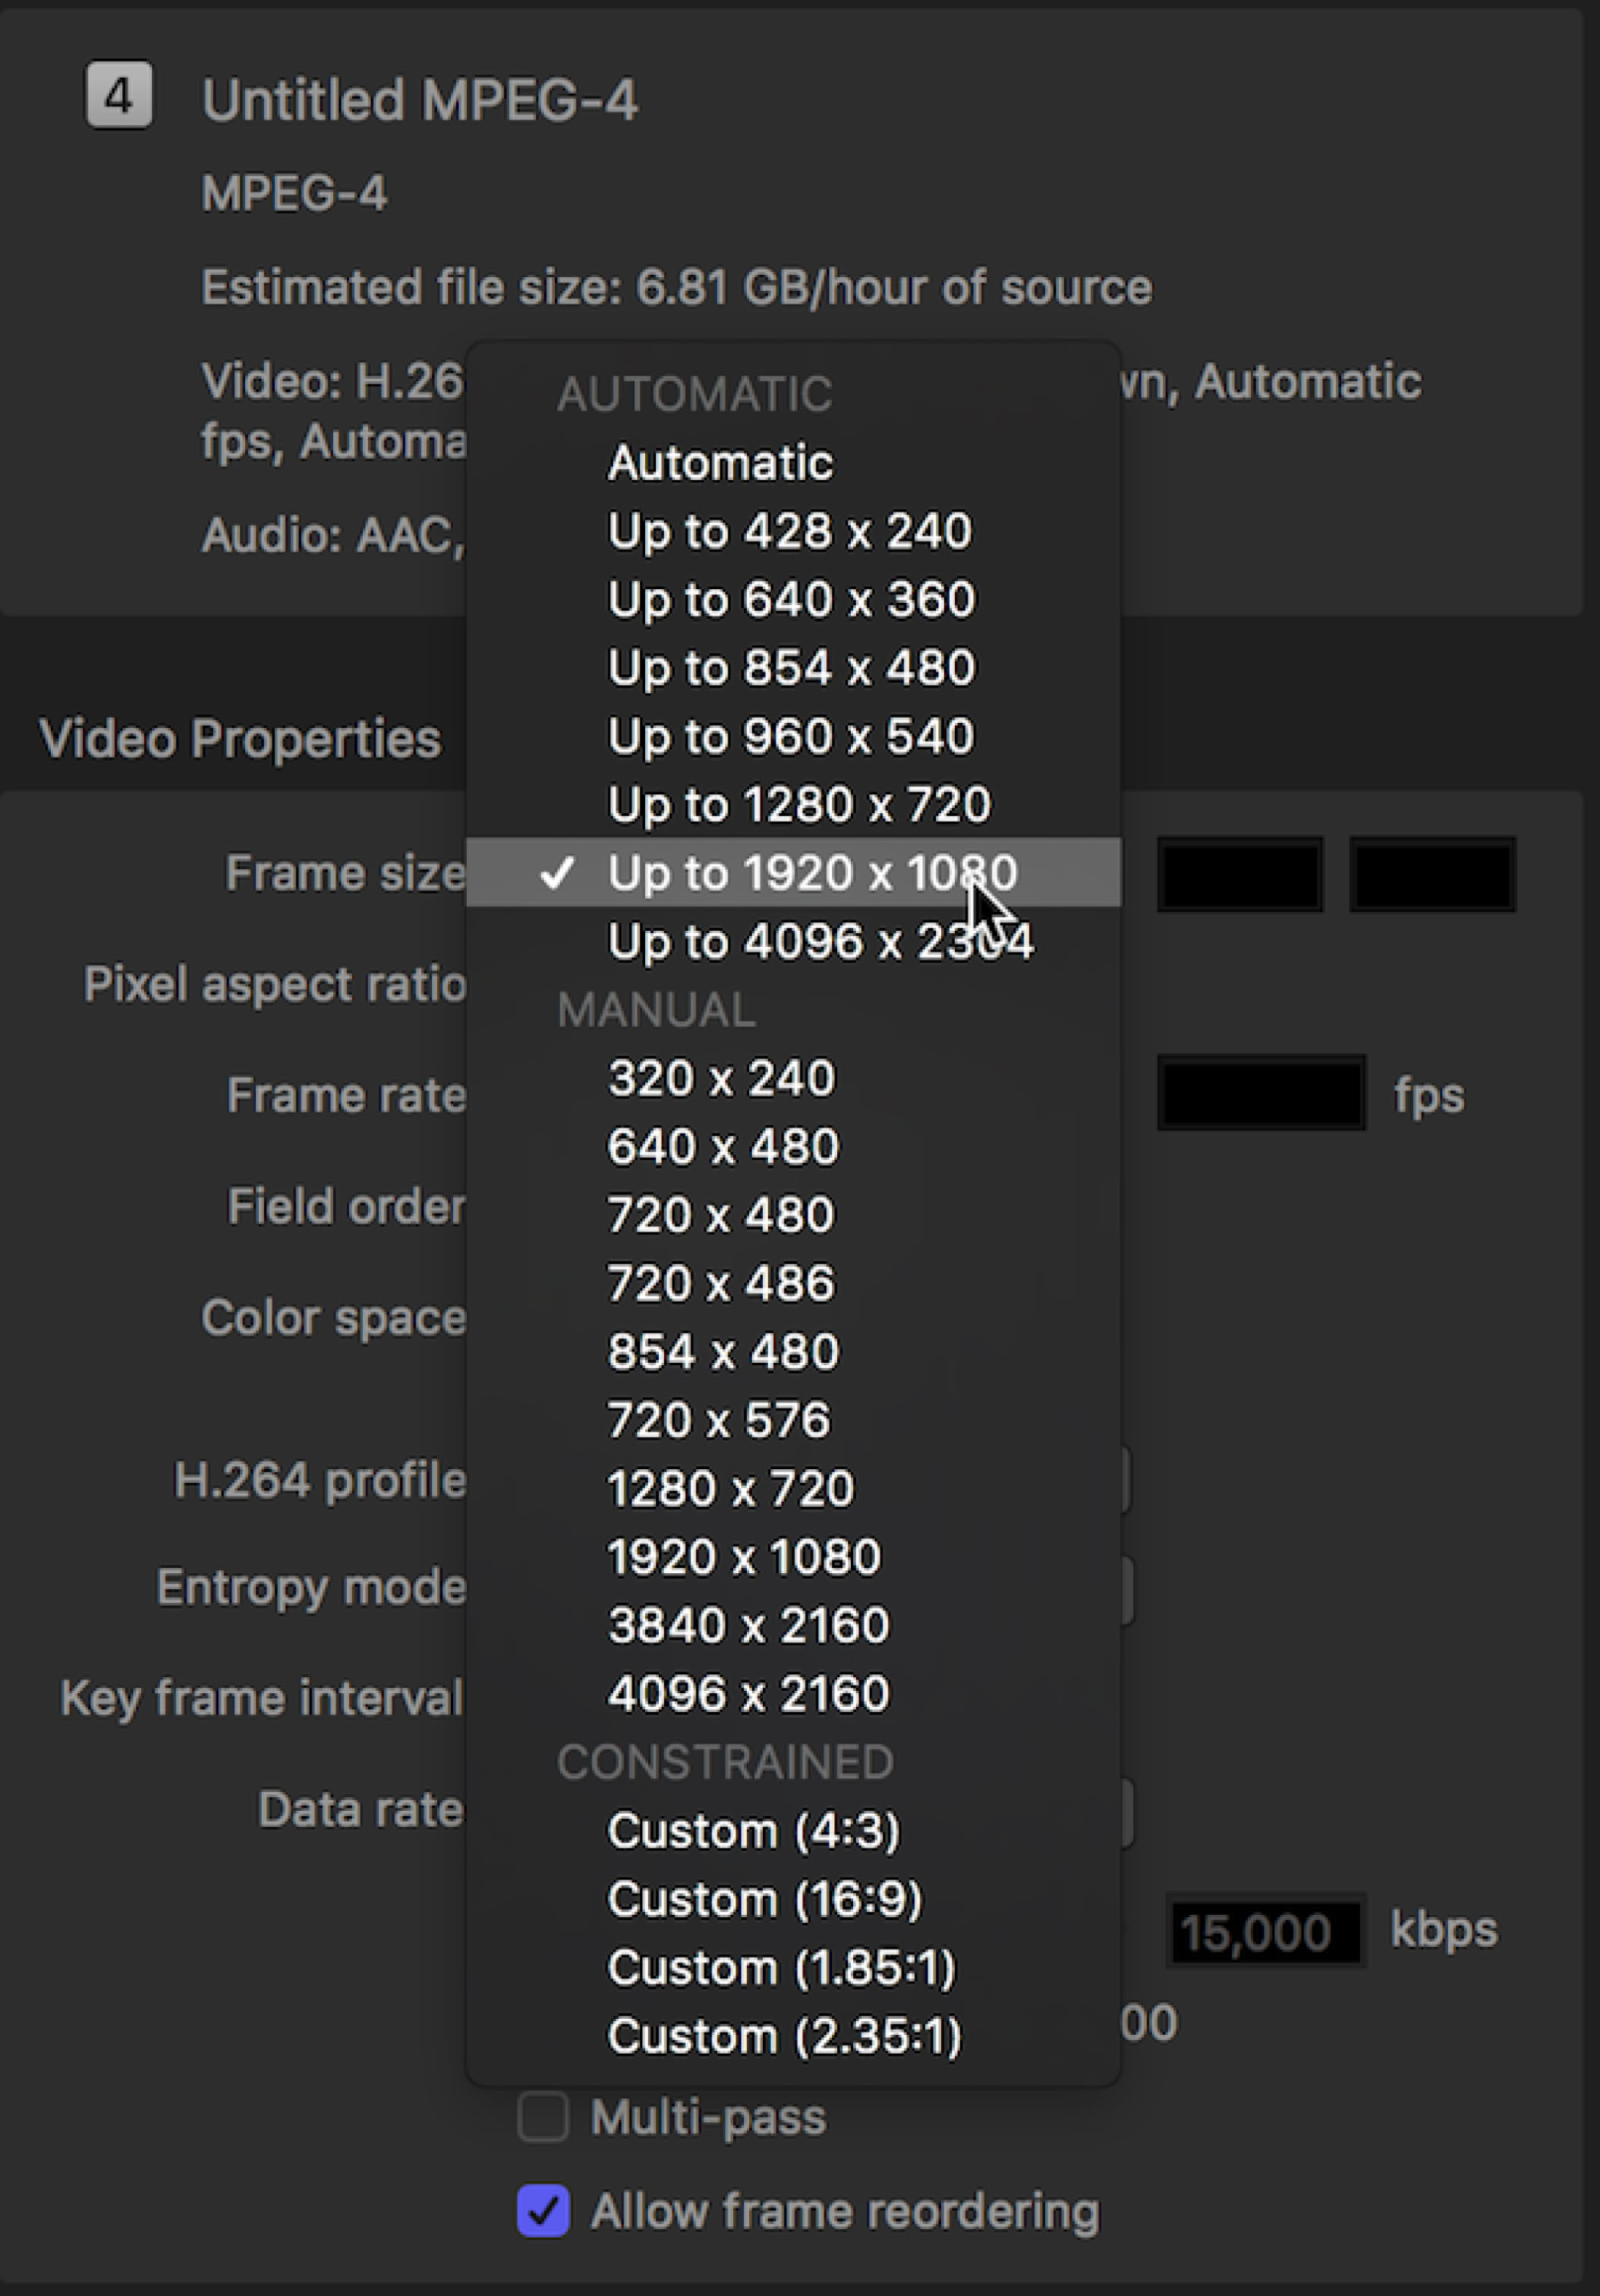Screen dimensions: 1600x2296
Task: Choose Up to 428 x 240
Action: coord(789,531)
